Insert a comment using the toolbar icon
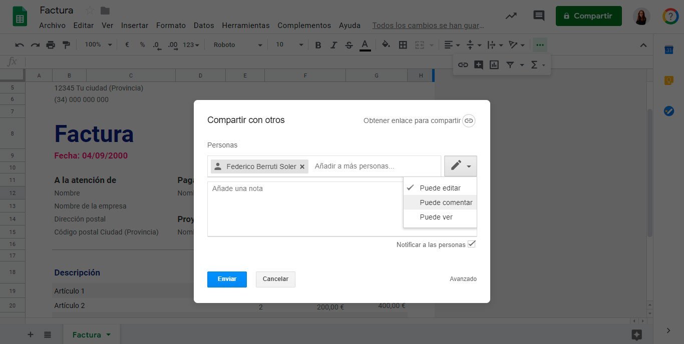684x344 pixels. click(478, 64)
